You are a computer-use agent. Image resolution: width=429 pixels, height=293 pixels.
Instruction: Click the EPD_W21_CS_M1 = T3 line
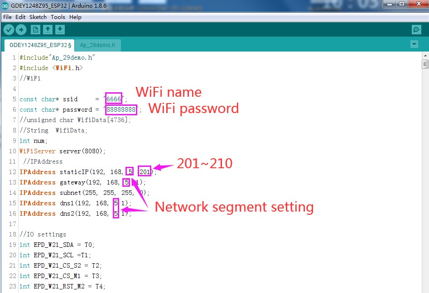(61, 276)
